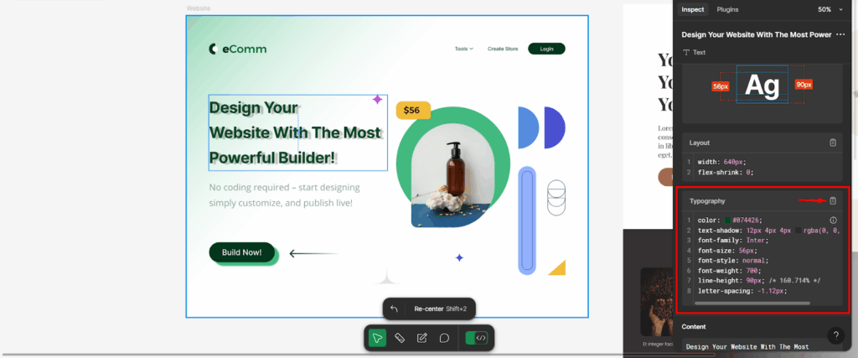Image resolution: width=858 pixels, height=358 pixels.
Task: Click the yellow triangle shape
Action: (557, 267)
